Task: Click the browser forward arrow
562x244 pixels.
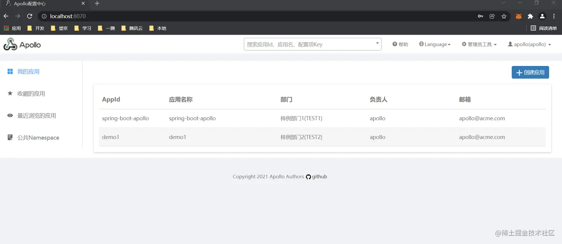Action: click(x=18, y=16)
